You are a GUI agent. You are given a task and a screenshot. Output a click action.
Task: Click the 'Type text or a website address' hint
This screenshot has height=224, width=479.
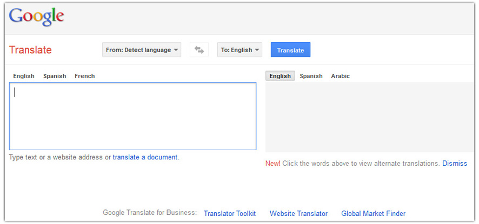pyautogui.click(x=56, y=157)
